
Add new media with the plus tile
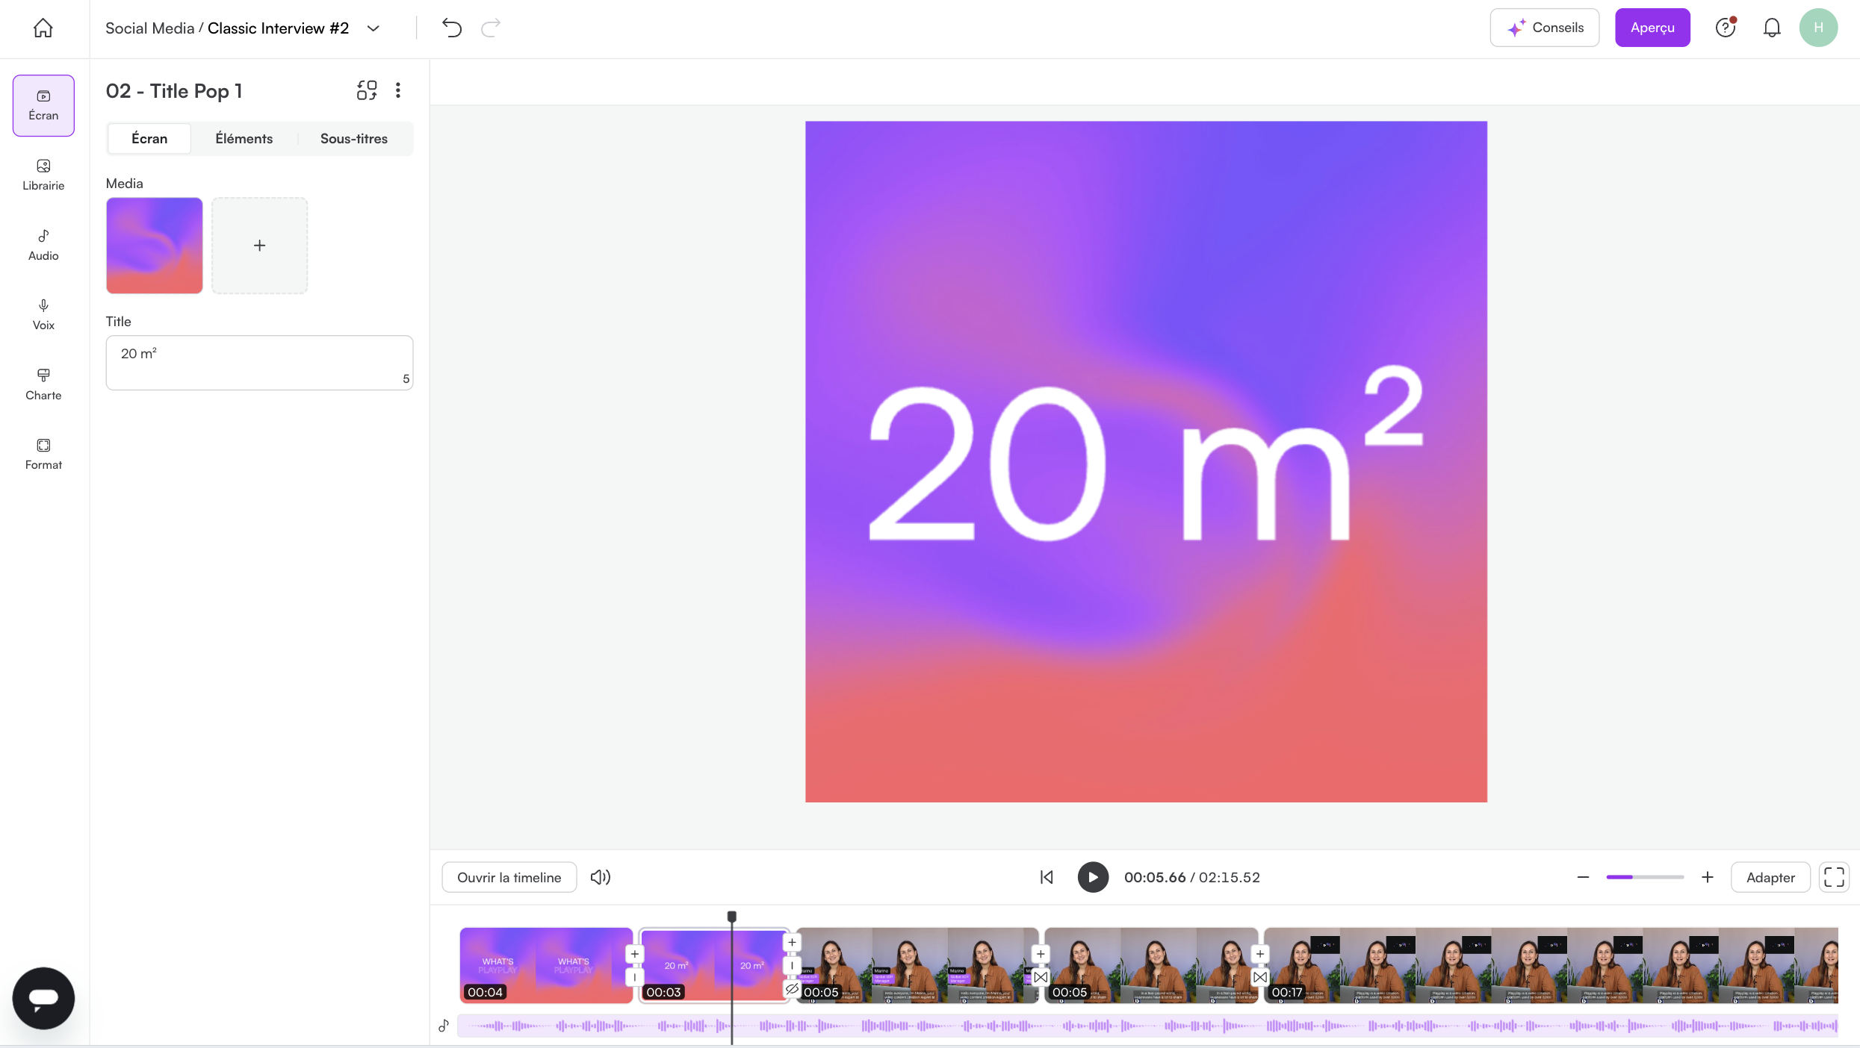259,246
